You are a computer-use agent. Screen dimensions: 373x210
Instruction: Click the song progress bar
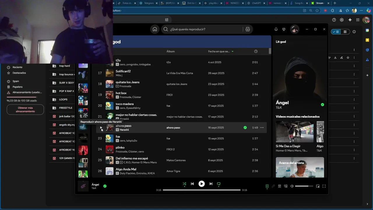pos(202,190)
